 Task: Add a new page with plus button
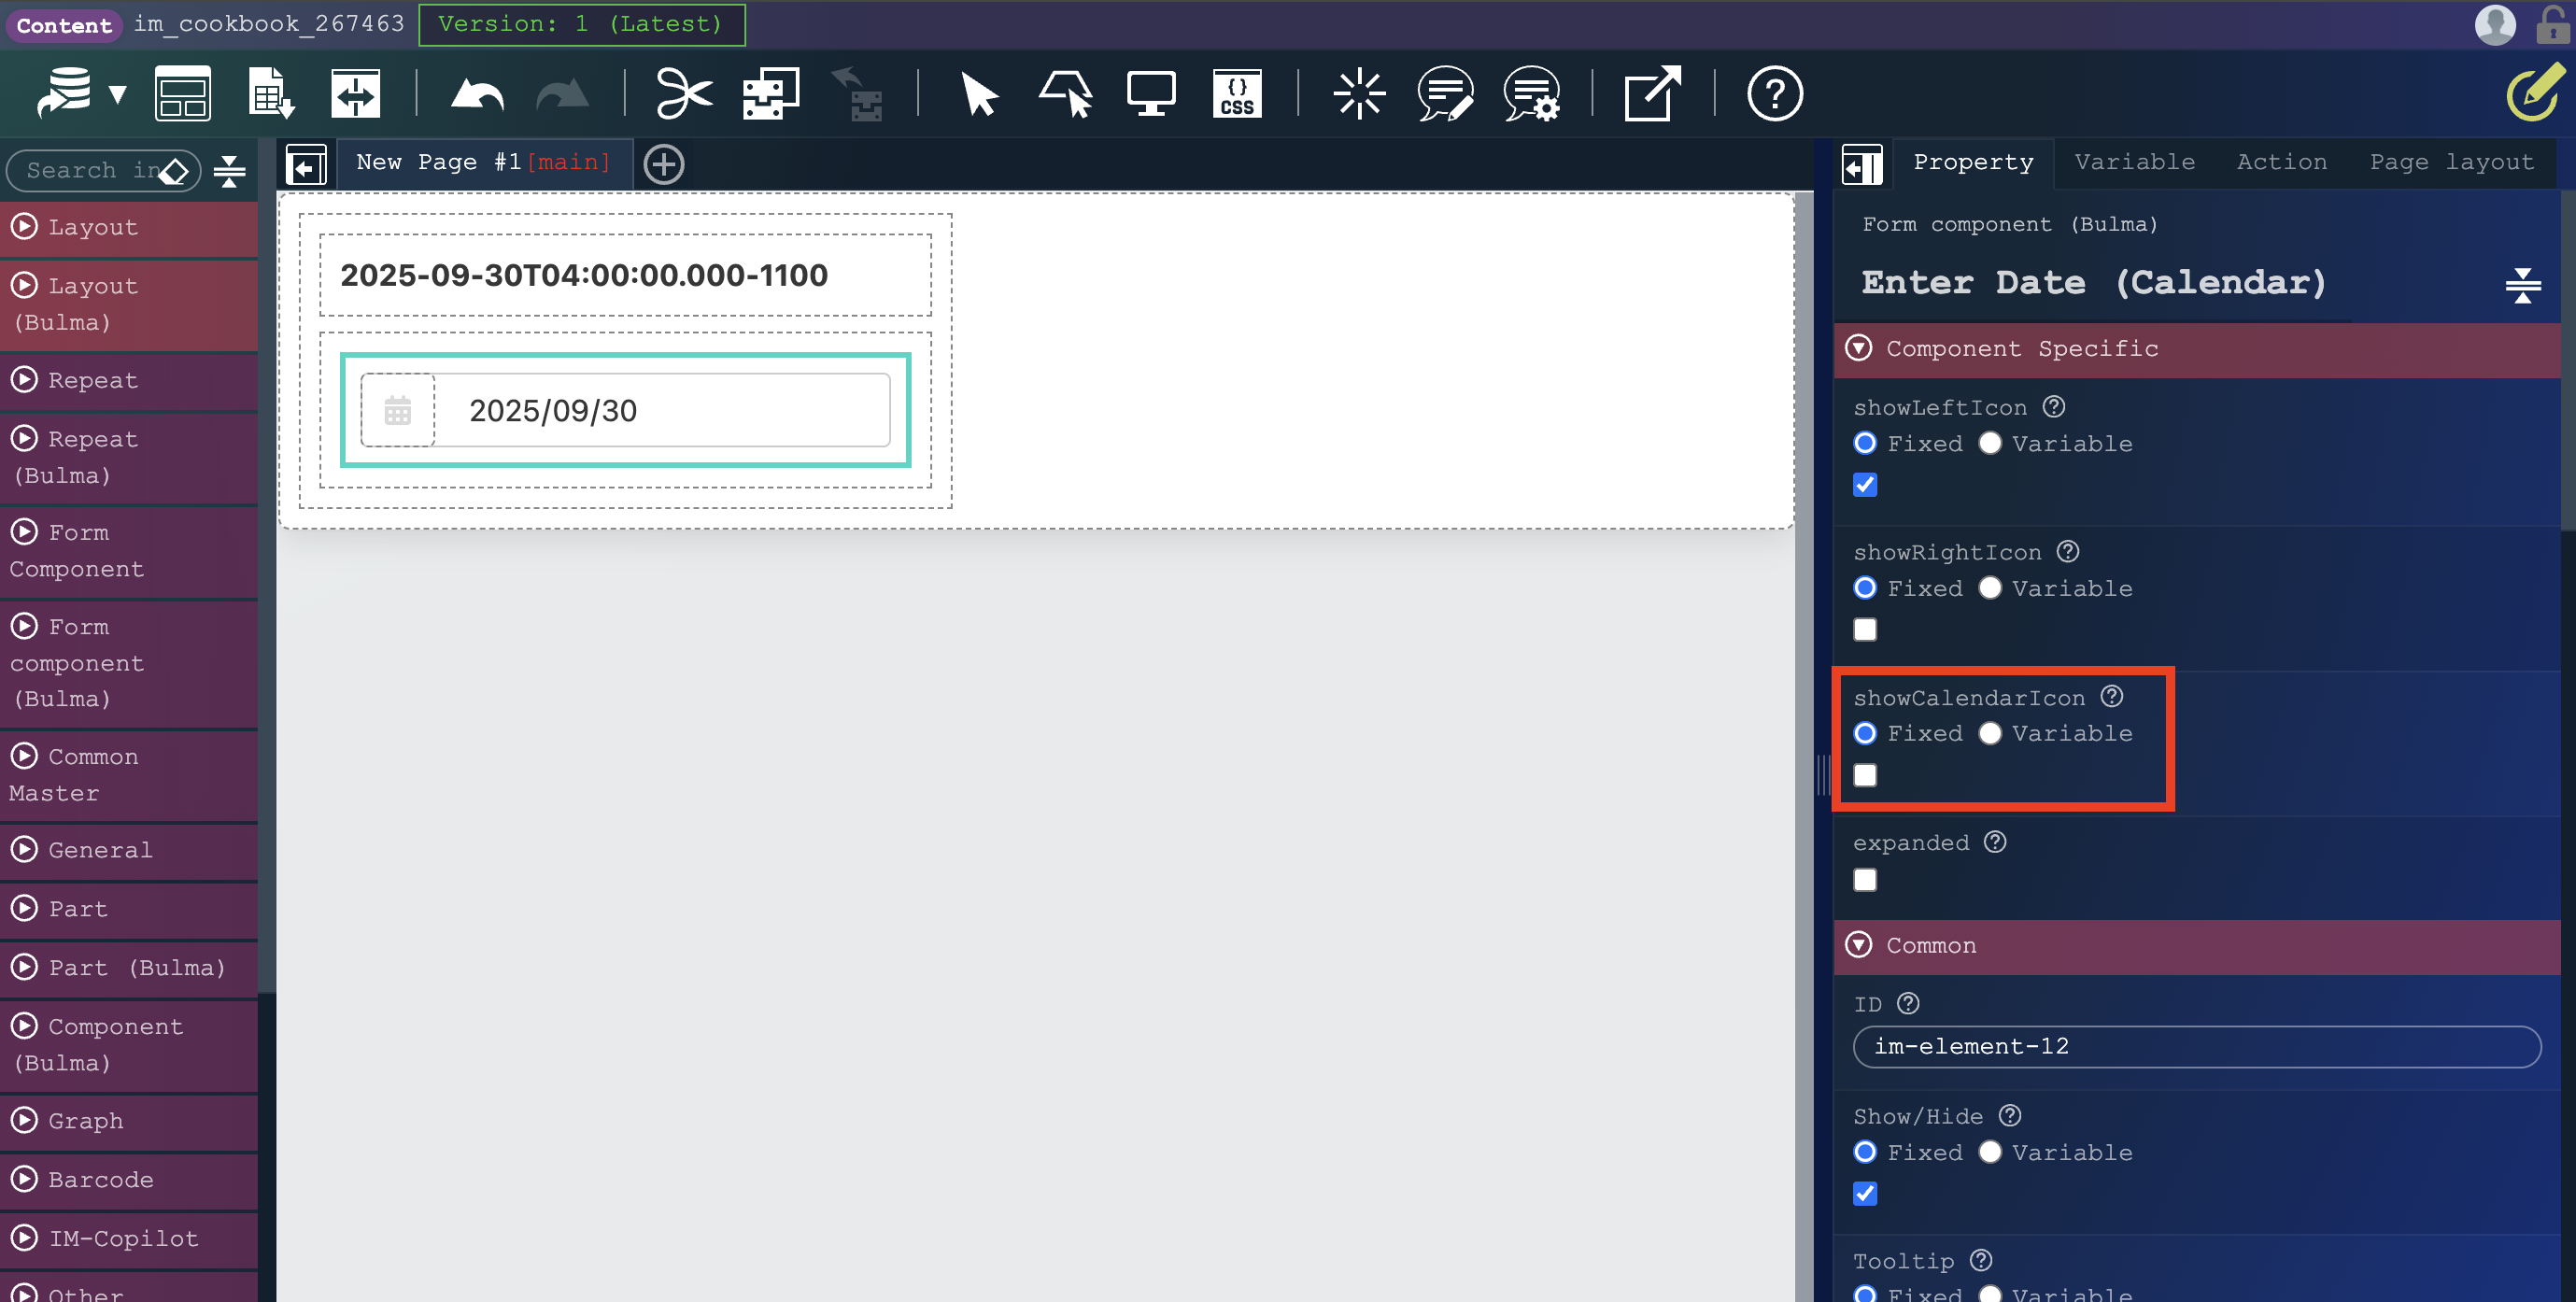click(x=664, y=164)
